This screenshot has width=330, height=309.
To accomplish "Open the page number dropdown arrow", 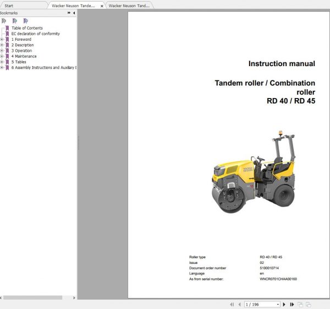I will tap(278, 305).
